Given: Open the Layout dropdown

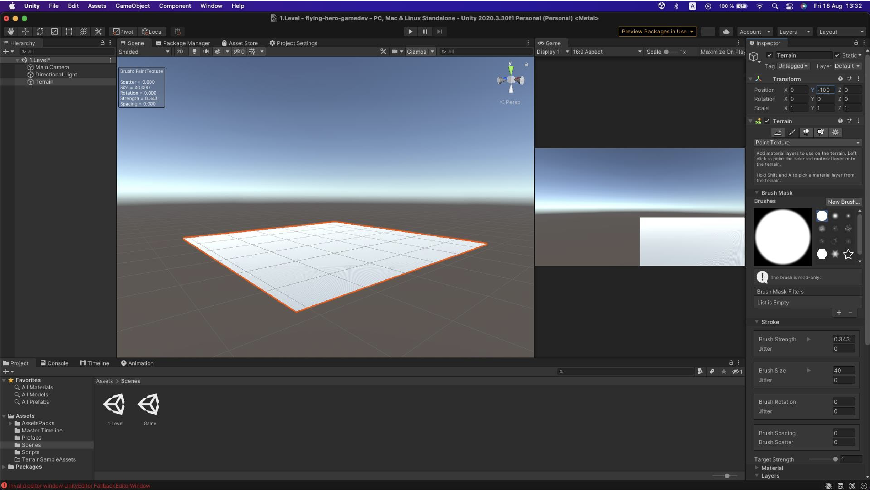Looking at the screenshot, I should tap(841, 32).
